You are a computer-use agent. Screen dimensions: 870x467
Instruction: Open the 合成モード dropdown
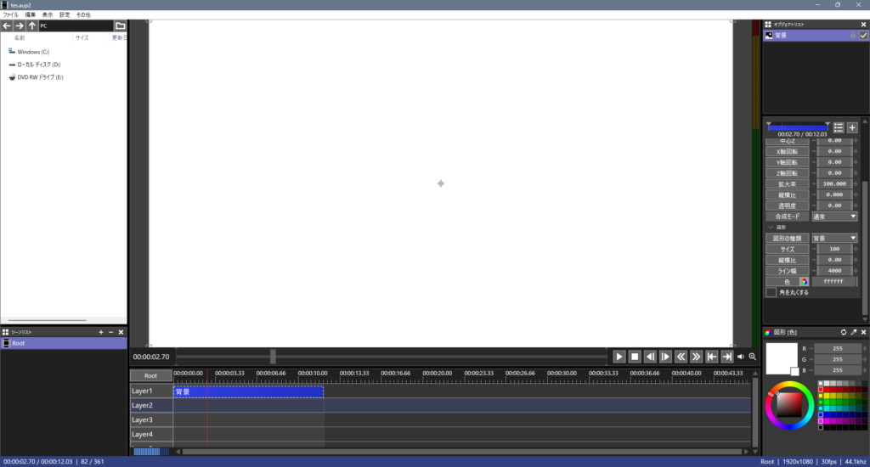834,217
